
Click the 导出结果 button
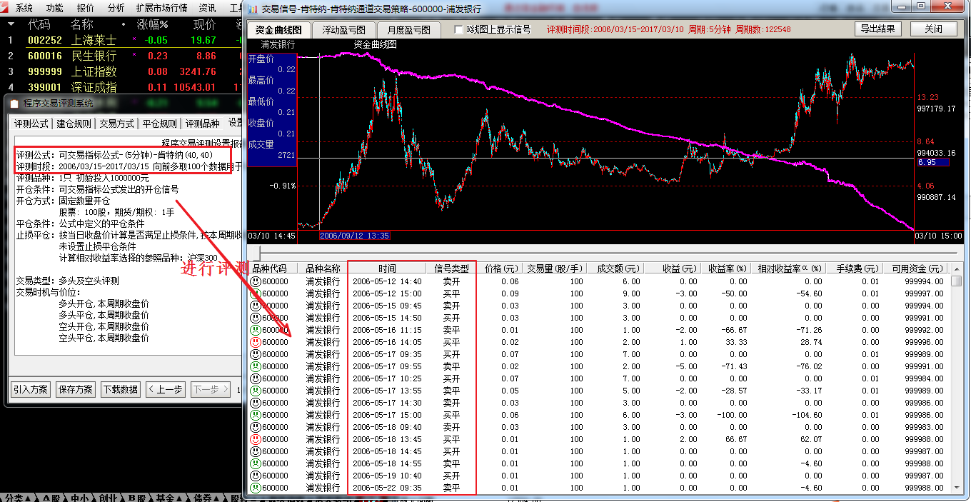point(877,29)
